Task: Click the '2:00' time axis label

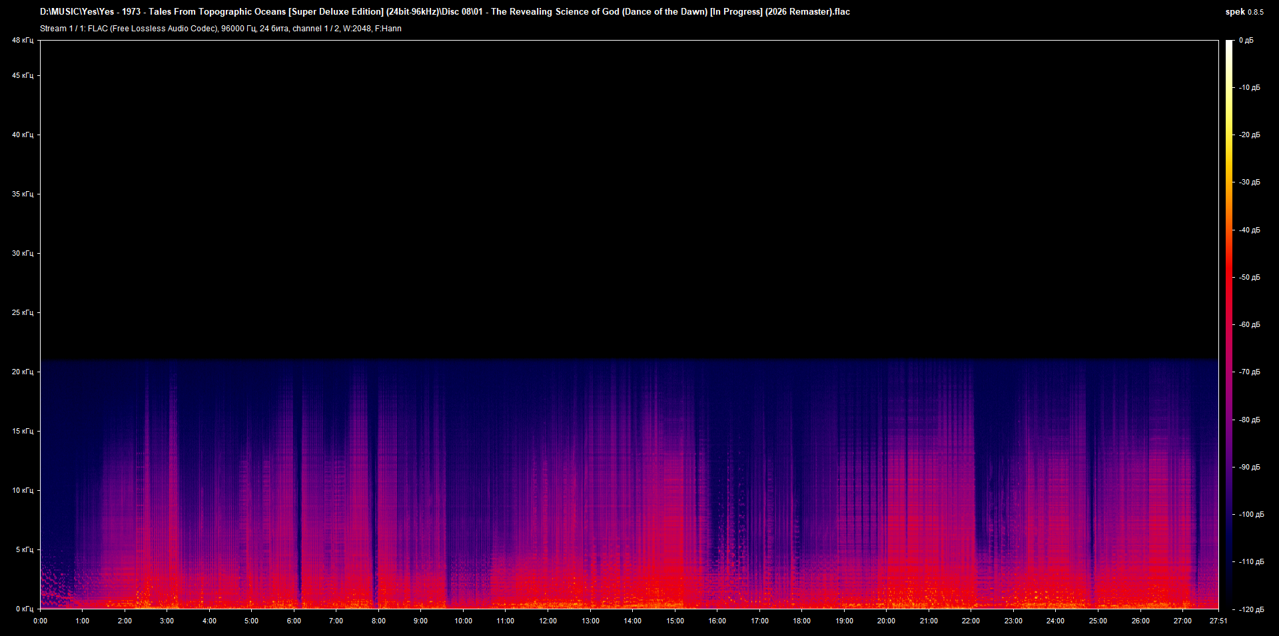Action: 125,621
